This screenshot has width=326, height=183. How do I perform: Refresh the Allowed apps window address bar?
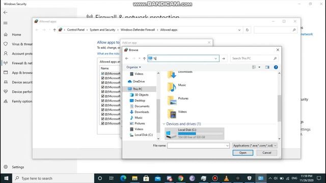coord(247,30)
